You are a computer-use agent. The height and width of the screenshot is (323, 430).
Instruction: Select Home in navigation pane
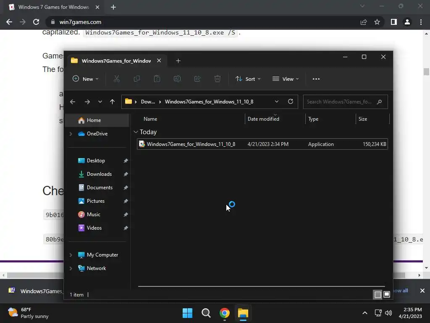(x=97, y=120)
